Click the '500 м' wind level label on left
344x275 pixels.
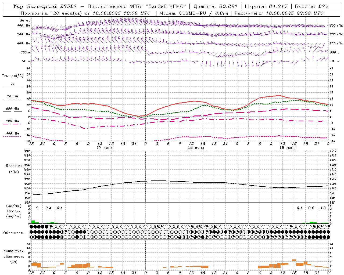pos(26,52)
